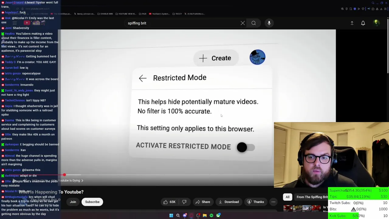
Task: Take a snapshot with browser toolbar icon
Action: 351,9
